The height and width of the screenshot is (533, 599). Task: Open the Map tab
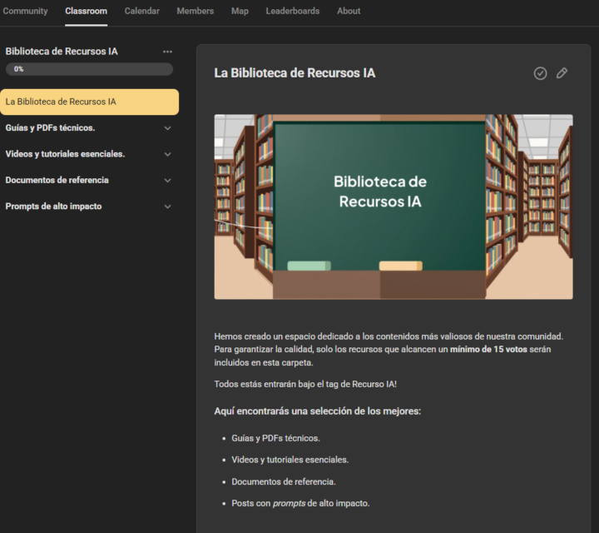240,11
